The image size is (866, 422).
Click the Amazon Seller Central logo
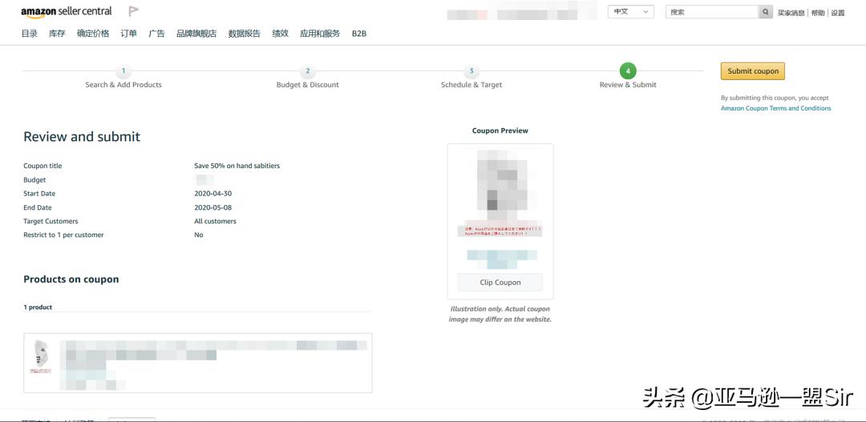point(67,11)
